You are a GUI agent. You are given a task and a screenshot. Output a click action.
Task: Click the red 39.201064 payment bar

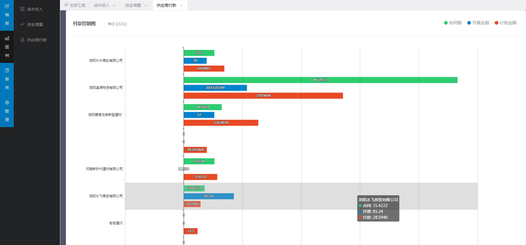195,150
